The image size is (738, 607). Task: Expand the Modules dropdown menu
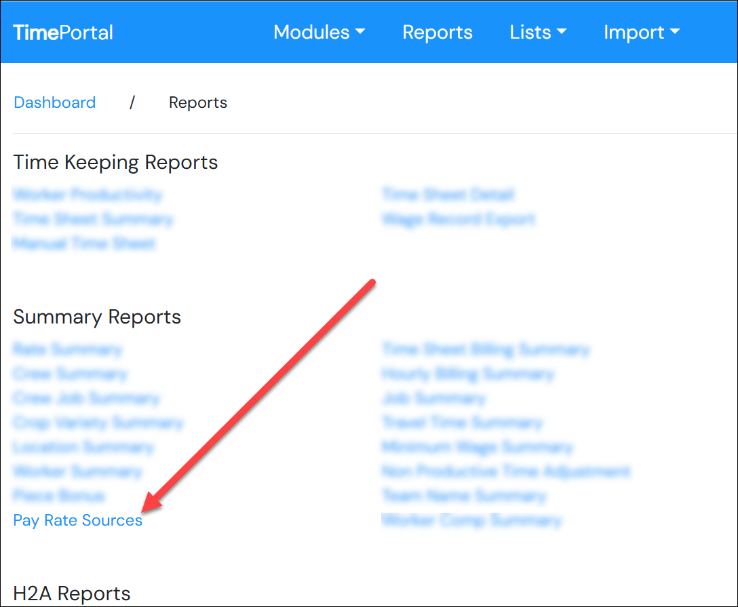pos(319,33)
